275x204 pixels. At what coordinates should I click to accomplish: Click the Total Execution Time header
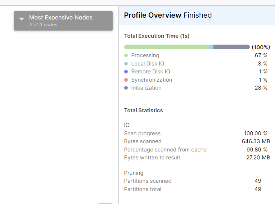coord(157,36)
